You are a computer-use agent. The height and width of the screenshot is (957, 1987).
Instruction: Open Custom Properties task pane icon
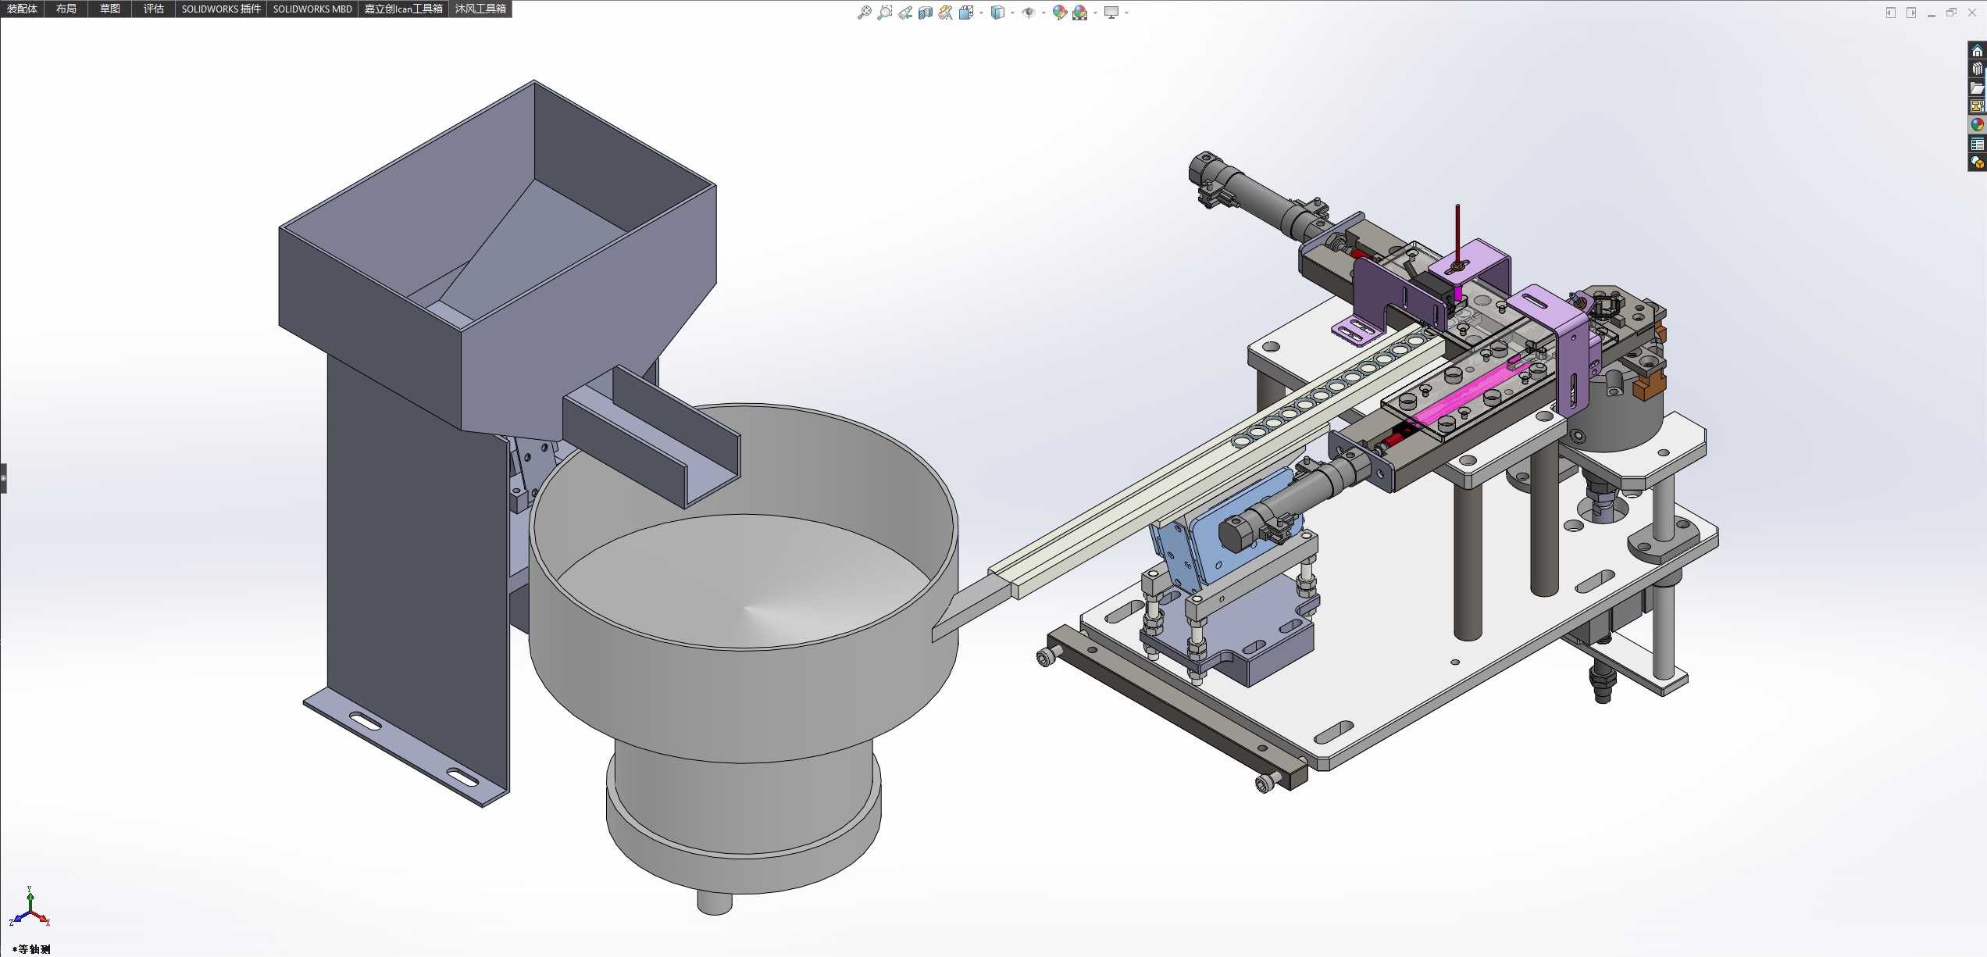click(x=1977, y=144)
